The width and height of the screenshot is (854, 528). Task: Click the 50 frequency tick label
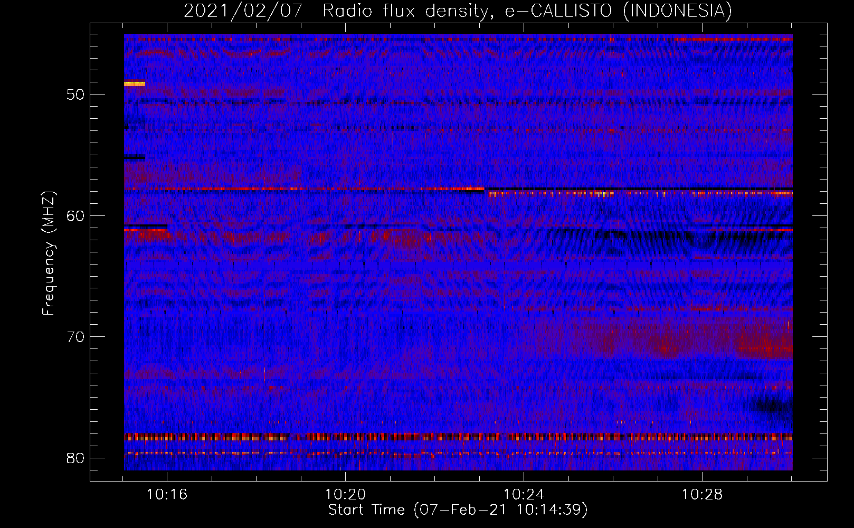76,95
